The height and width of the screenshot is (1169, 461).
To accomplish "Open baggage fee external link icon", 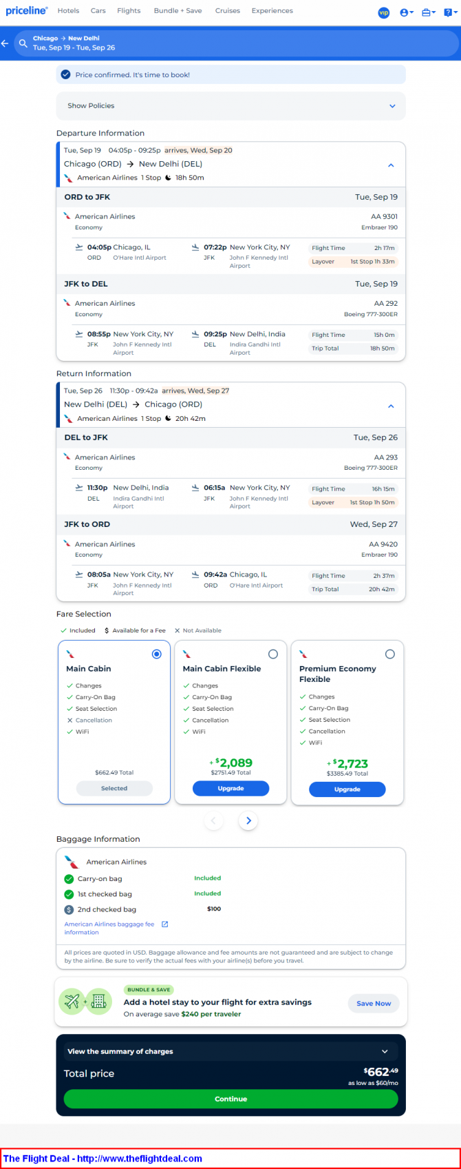I will (164, 924).
